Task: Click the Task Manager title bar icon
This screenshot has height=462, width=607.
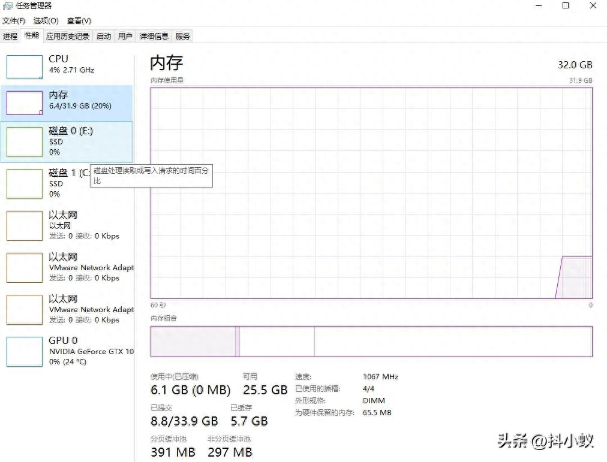Action: pyautogui.click(x=7, y=6)
